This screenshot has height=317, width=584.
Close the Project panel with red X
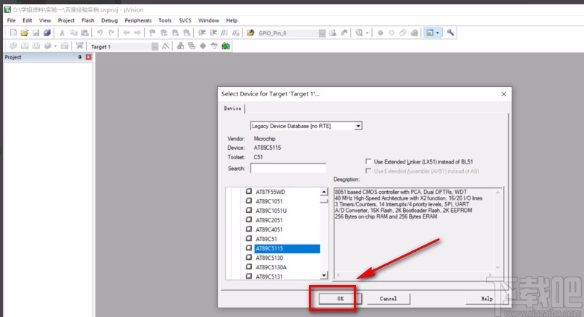tap(88, 57)
